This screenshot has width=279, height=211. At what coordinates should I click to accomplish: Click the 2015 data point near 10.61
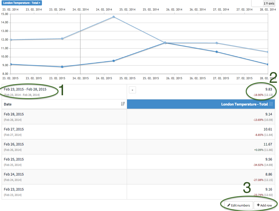(217, 52)
